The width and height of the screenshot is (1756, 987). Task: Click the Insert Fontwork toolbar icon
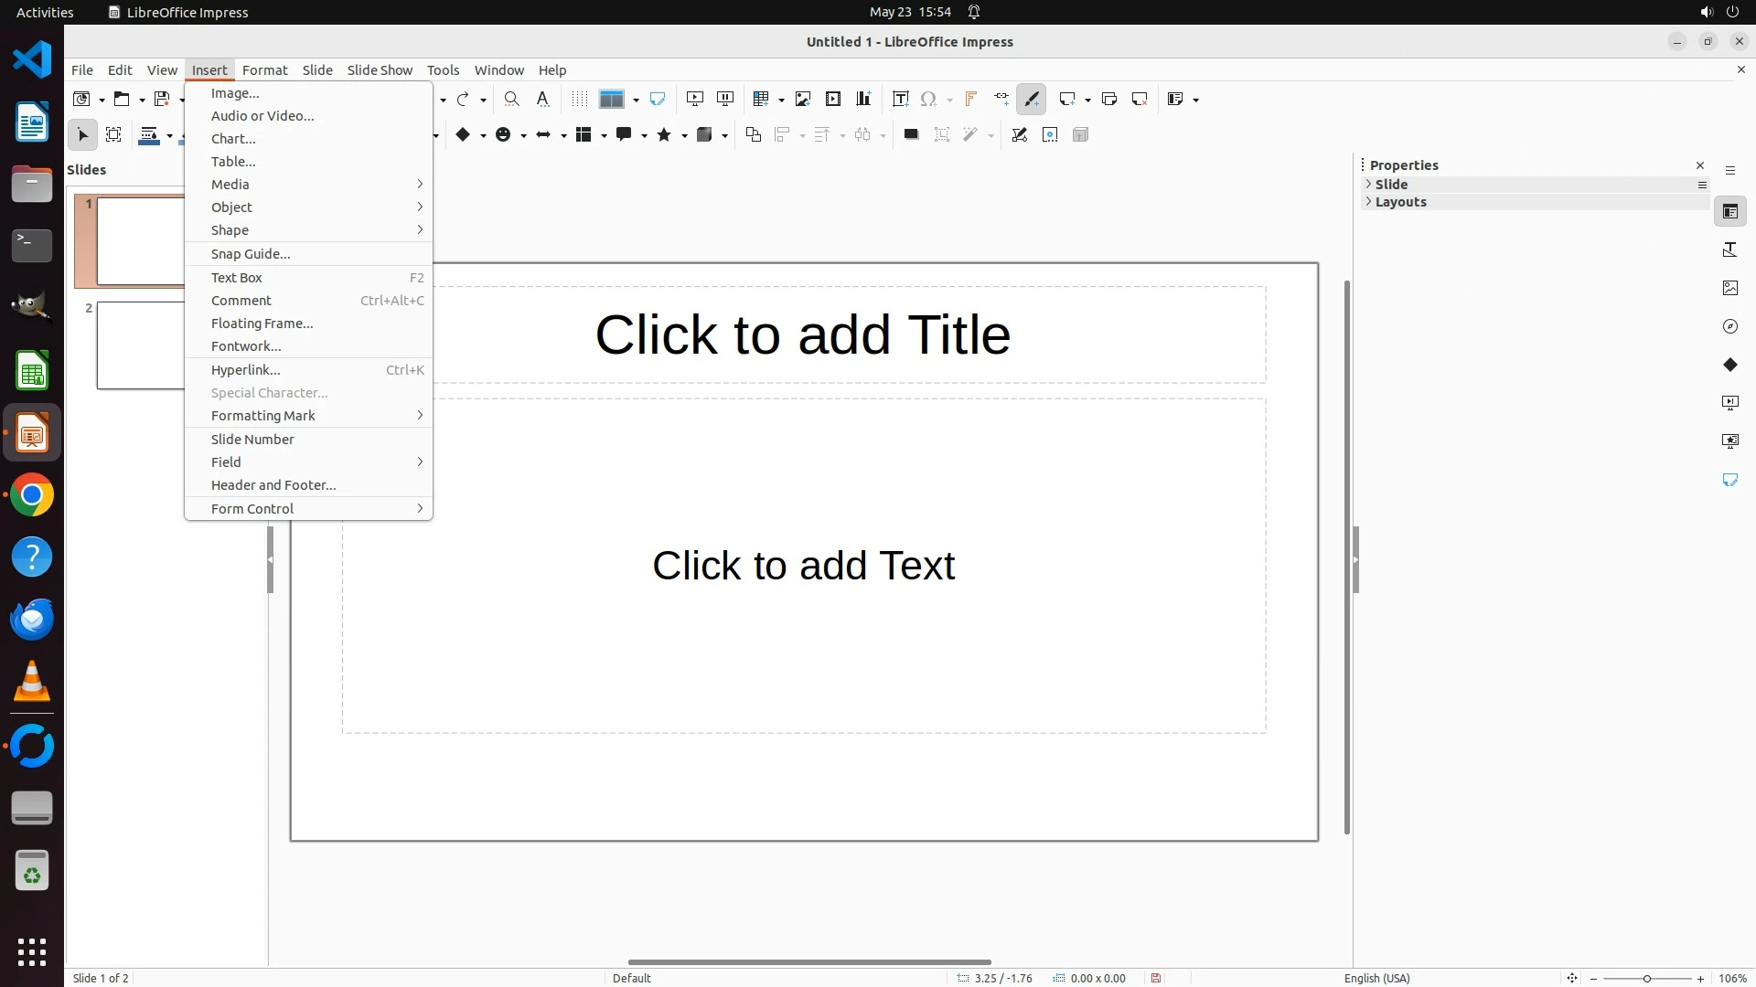pos(970,99)
